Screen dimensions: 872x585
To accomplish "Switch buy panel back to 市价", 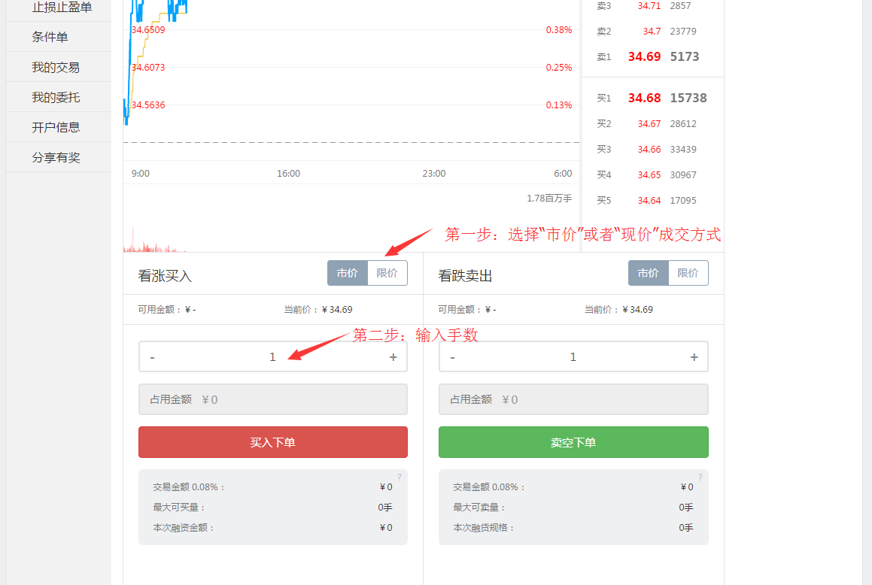I will (348, 272).
